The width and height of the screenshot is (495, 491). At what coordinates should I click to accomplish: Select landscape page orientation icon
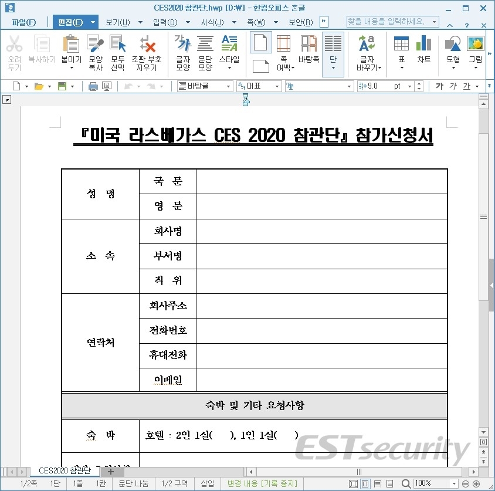click(261, 66)
